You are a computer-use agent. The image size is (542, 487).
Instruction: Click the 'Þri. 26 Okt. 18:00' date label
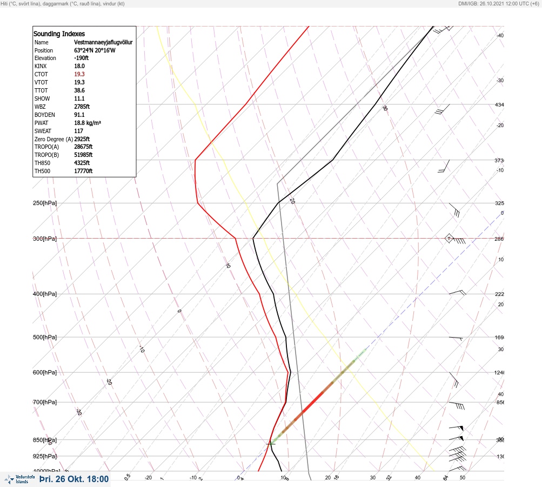point(74,479)
